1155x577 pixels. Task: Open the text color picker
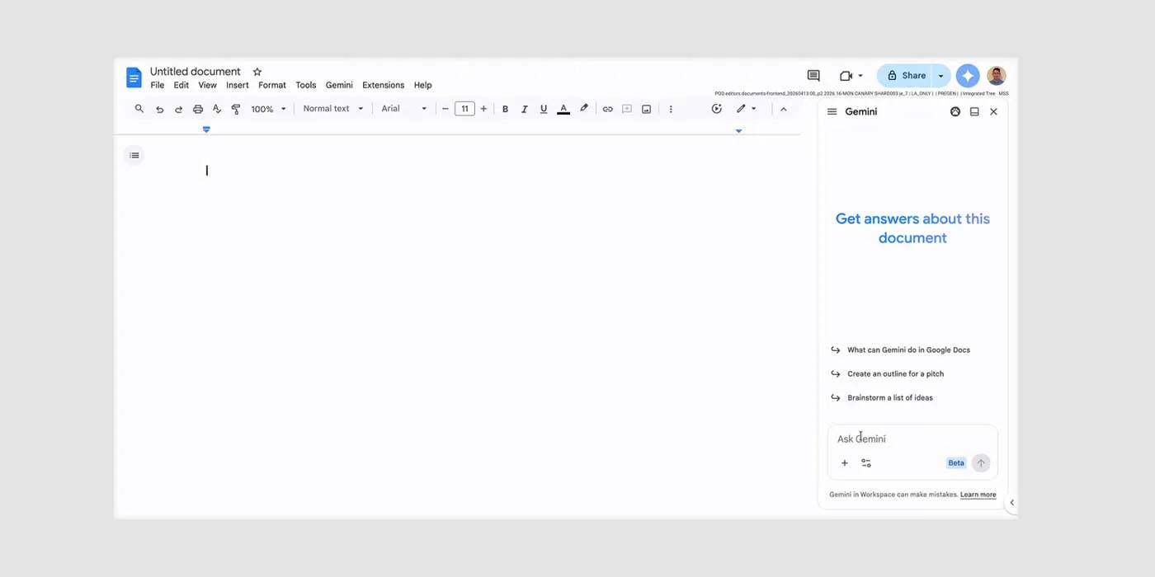click(563, 109)
